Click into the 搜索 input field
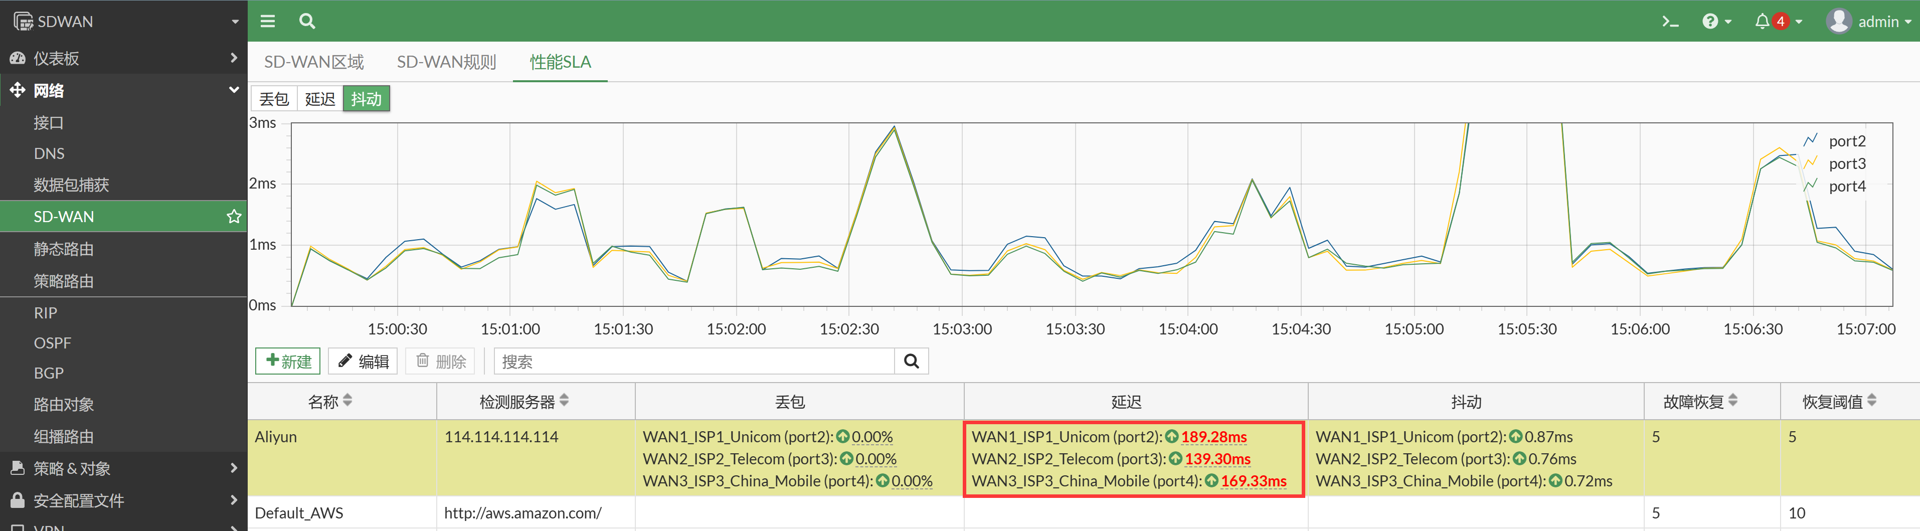Screen dimensions: 1920x531 point(693,362)
